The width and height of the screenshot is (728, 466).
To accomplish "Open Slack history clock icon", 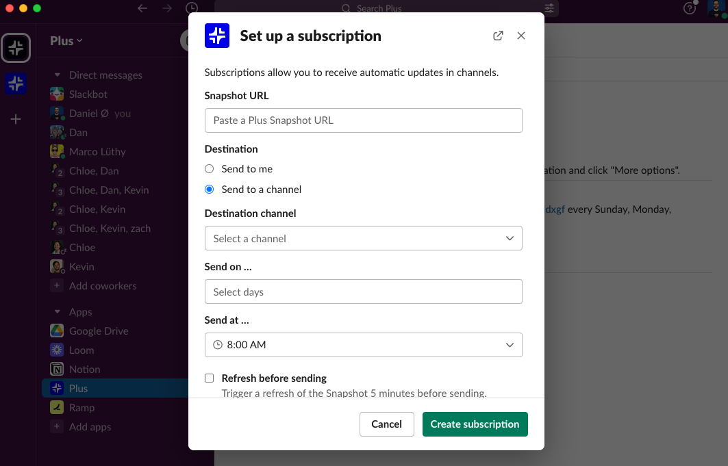I will (x=191, y=8).
